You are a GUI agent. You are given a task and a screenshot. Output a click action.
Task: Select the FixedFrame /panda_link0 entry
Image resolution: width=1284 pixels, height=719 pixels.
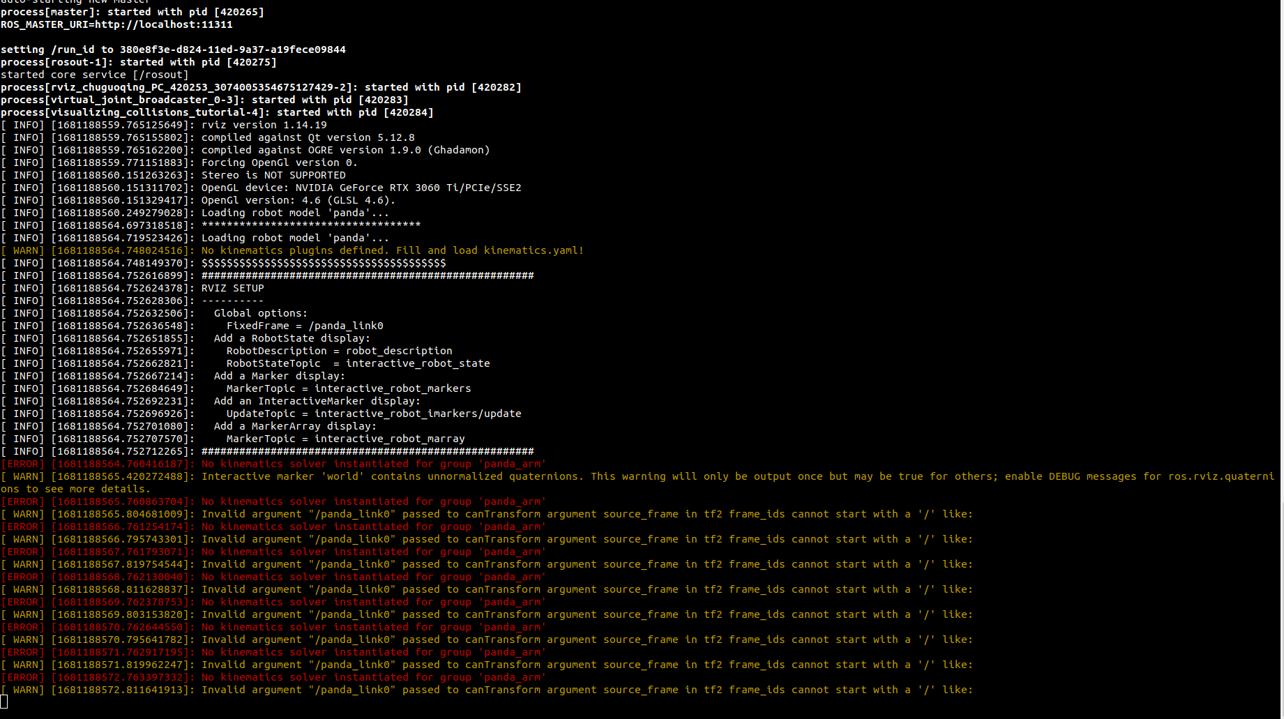click(x=307, y=325)
